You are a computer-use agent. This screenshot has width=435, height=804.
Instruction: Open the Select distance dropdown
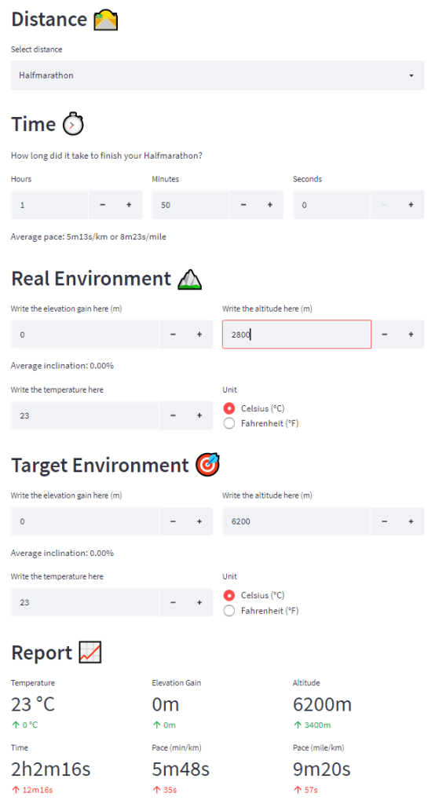[x=217, y=75]
